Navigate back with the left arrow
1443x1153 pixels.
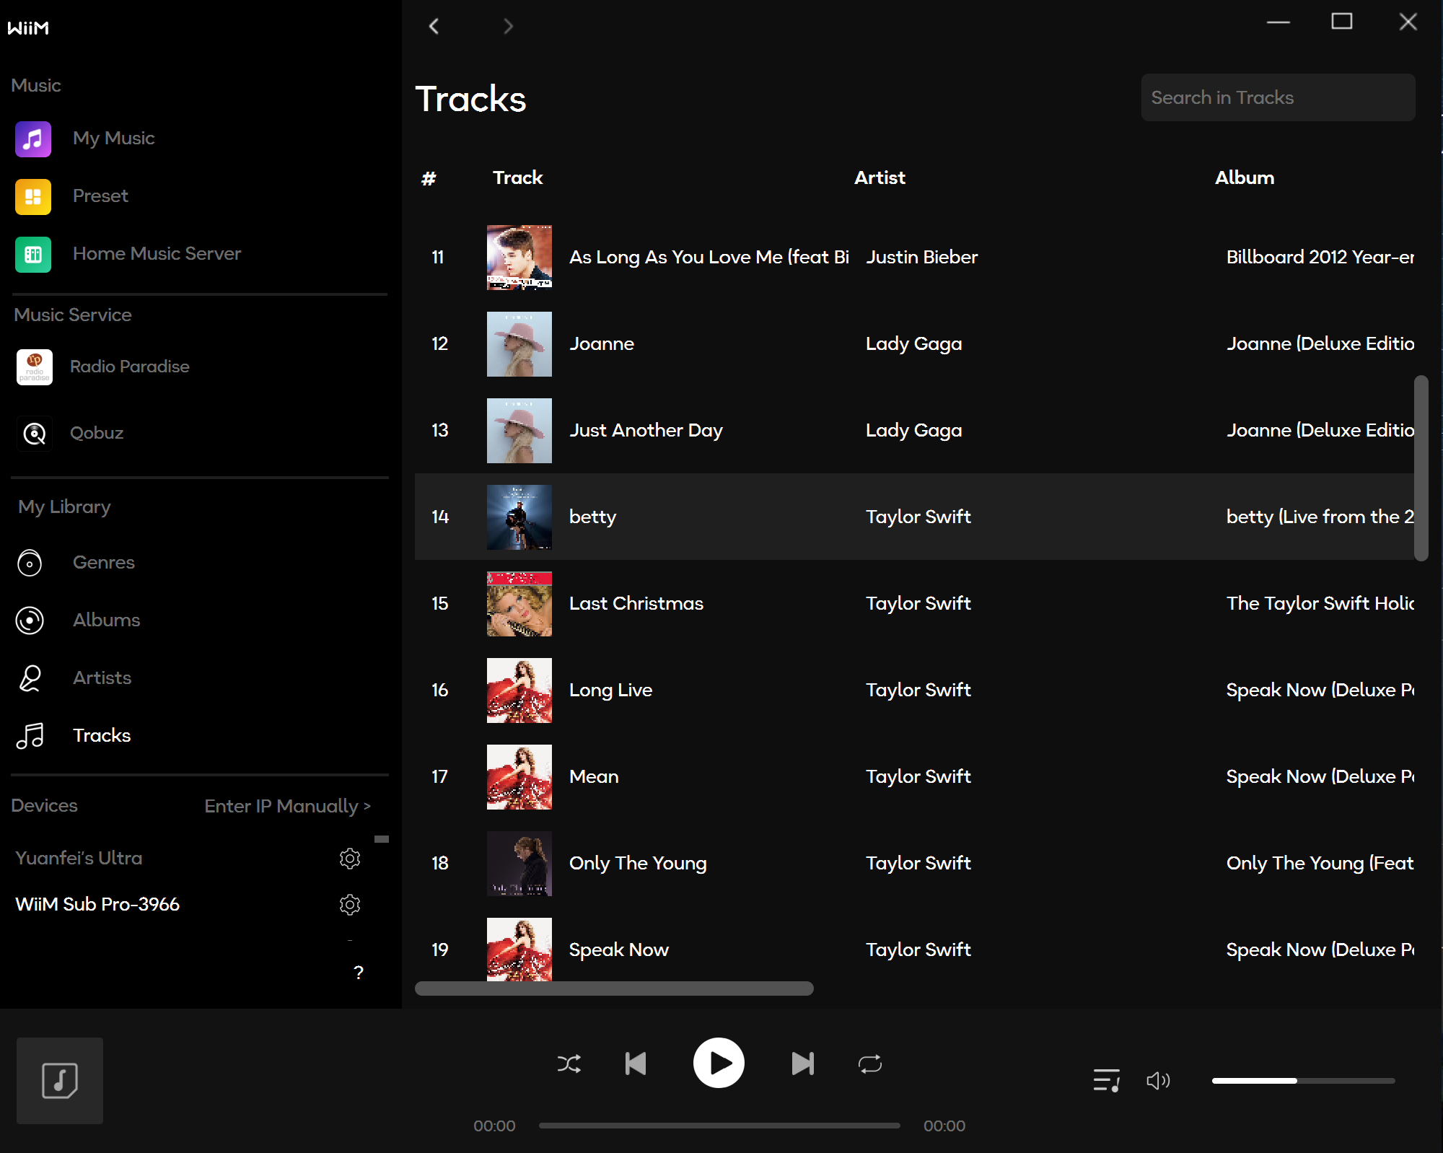click(x=434, y=27)
